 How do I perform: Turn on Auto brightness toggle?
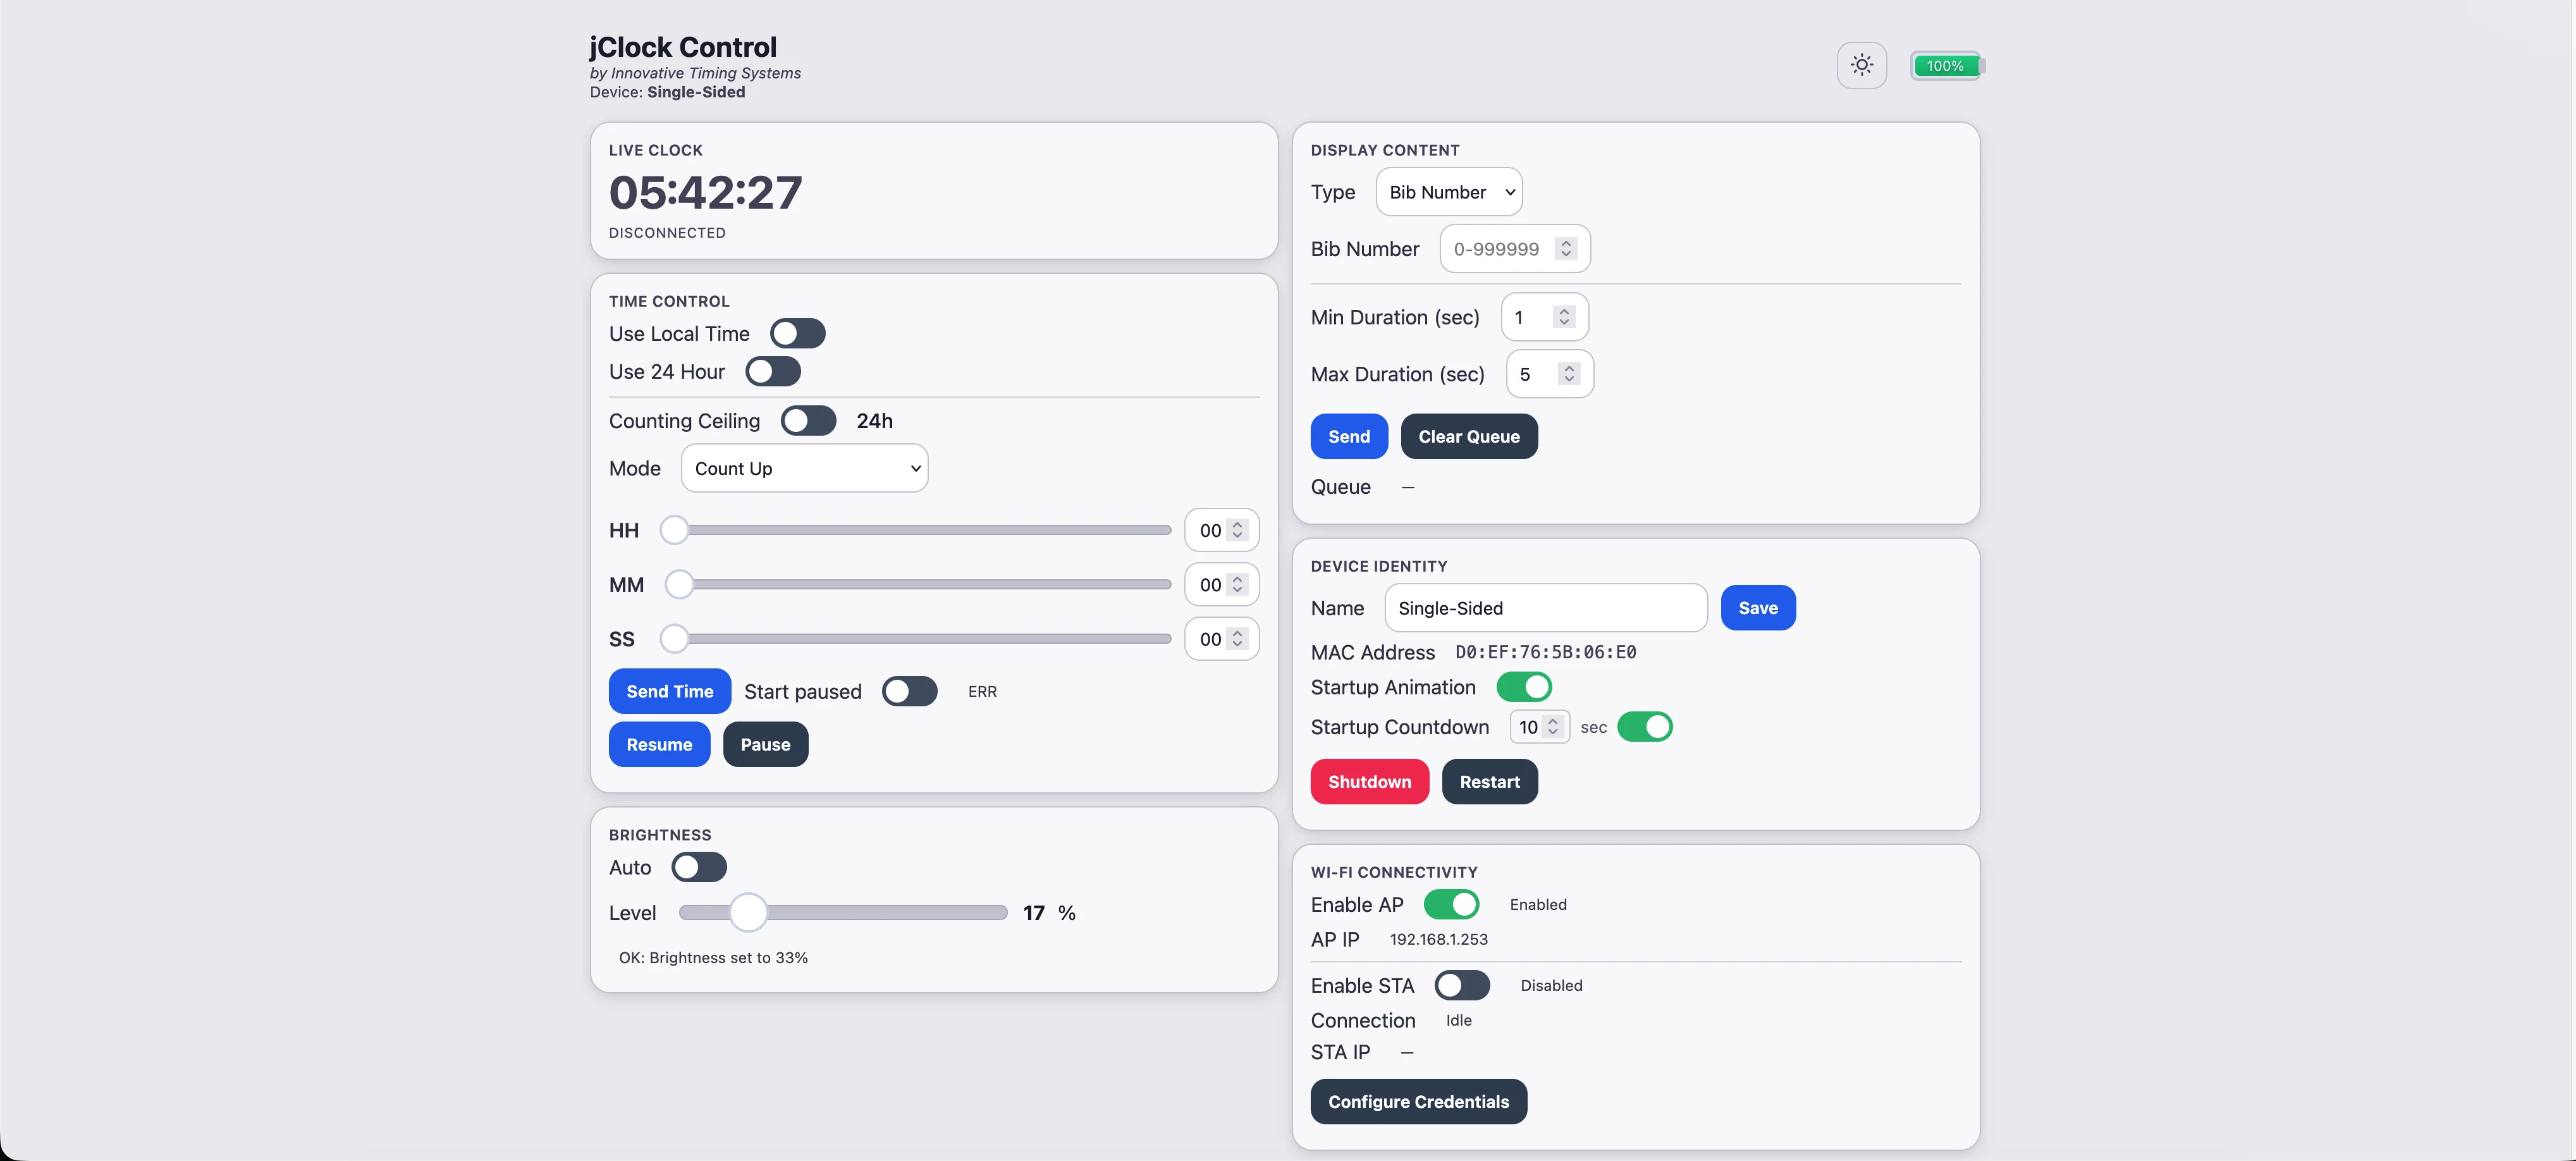point(699,867)
